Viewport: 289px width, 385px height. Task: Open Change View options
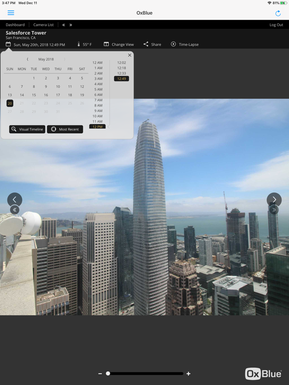point(122,45)
